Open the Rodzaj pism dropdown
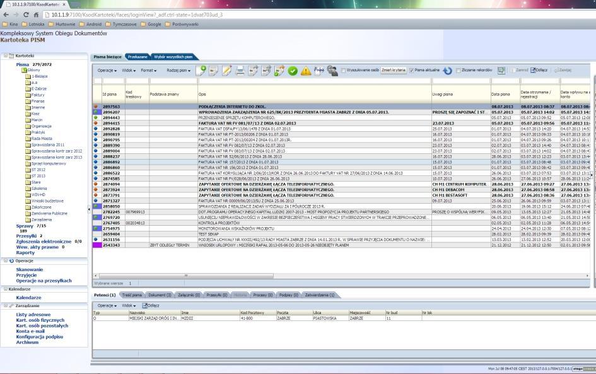 point(178,70)
